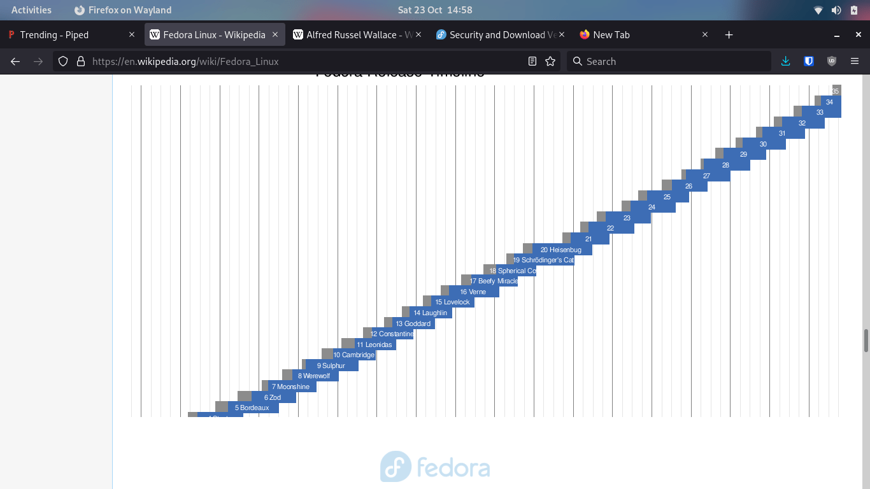Bookmark this page with the star
Viewport: 870px width, 489px height.
(550, 61)
